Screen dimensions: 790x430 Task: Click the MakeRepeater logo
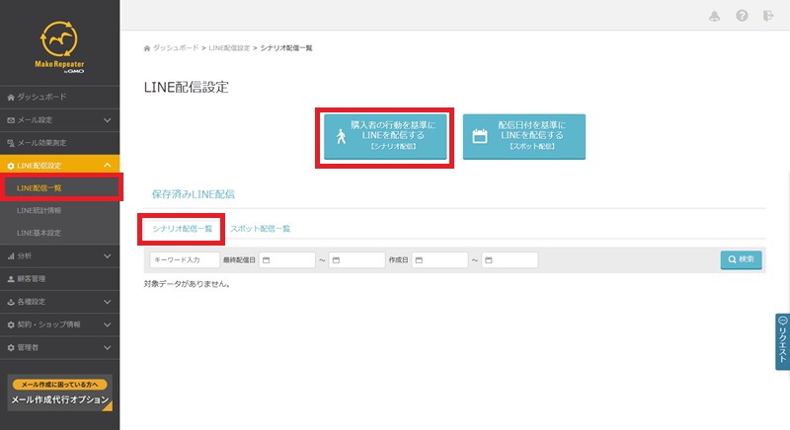coord(59,47)
